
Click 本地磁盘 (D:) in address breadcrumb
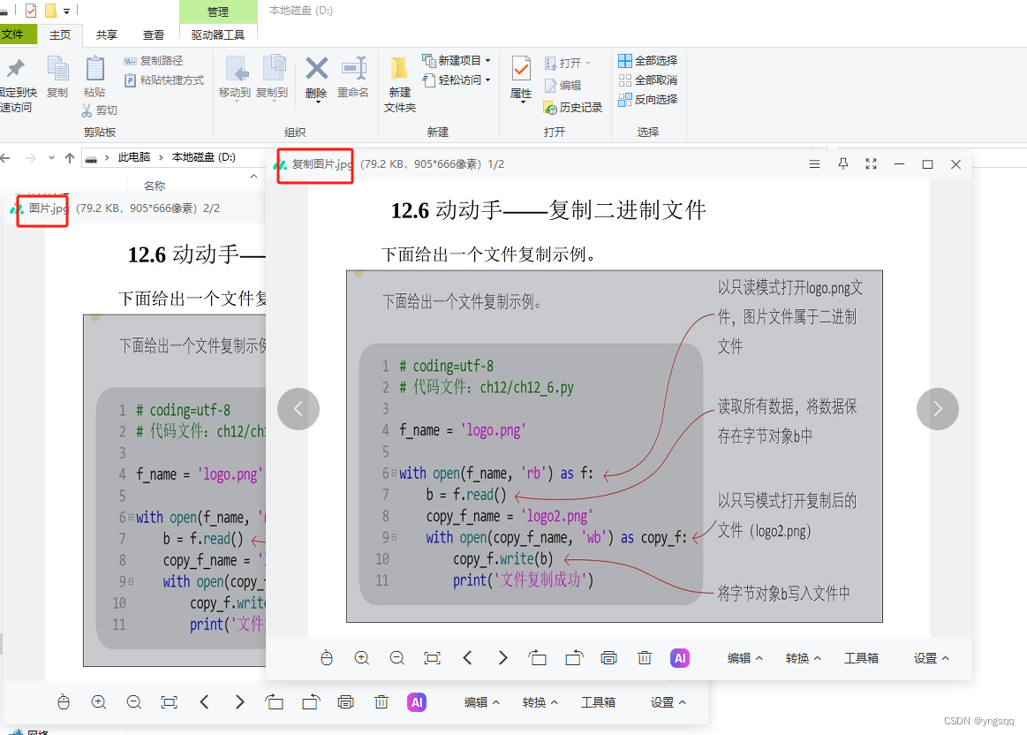point(204,157)
